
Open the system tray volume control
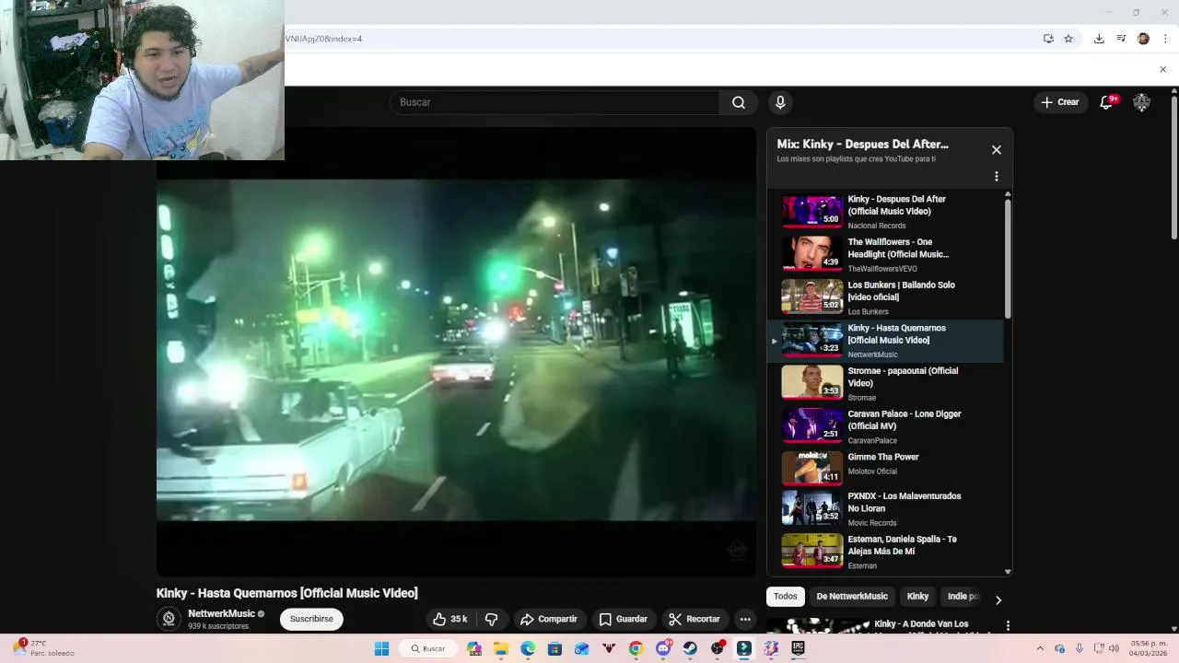(1114, 648)
